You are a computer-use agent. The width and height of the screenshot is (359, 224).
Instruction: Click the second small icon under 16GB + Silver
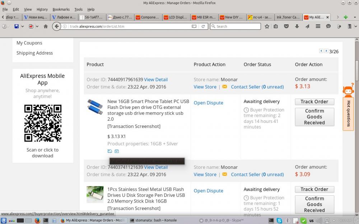click(117, 151)
